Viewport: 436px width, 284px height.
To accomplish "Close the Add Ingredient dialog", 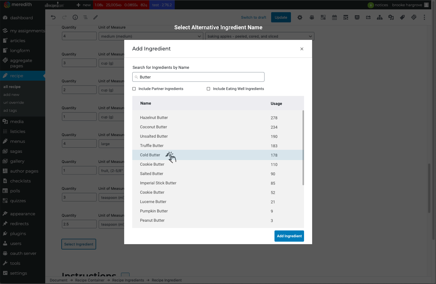I will (302, 49).
